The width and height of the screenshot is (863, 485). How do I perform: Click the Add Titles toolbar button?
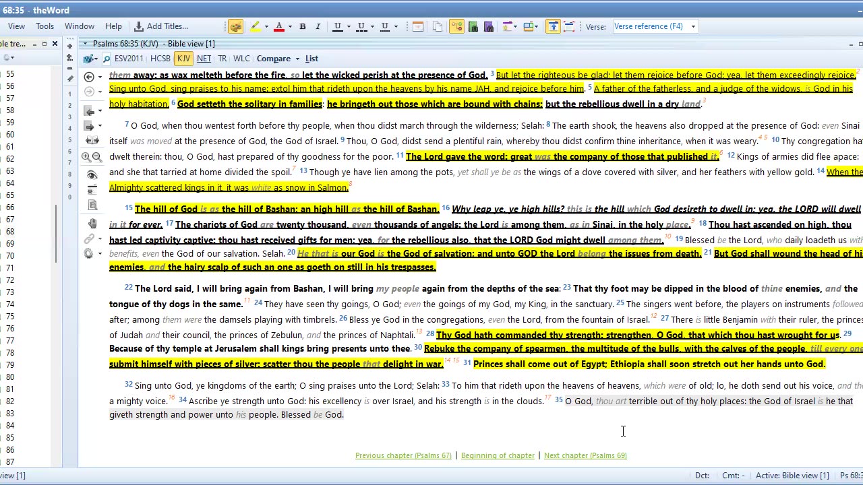pyautogui.click(x=161, y=26)
